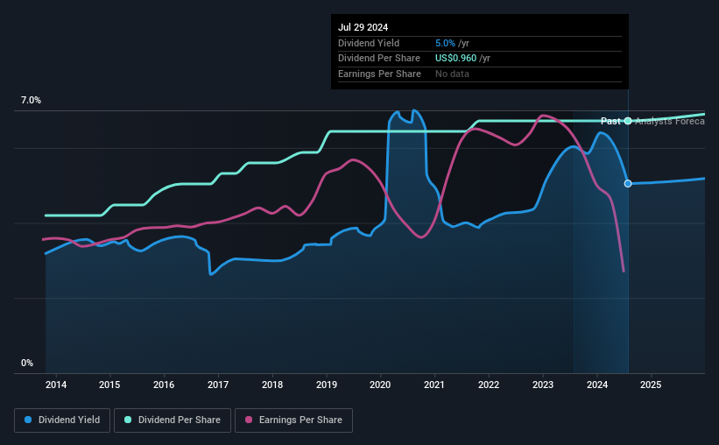719x445 pixels.
Task: Select the 2014 x-axis year label
Action: pyautogui.click(x=56, y=385)
